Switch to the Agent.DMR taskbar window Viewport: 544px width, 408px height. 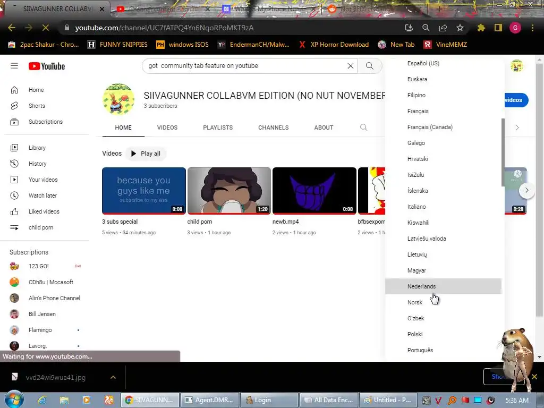pos(210,400)
